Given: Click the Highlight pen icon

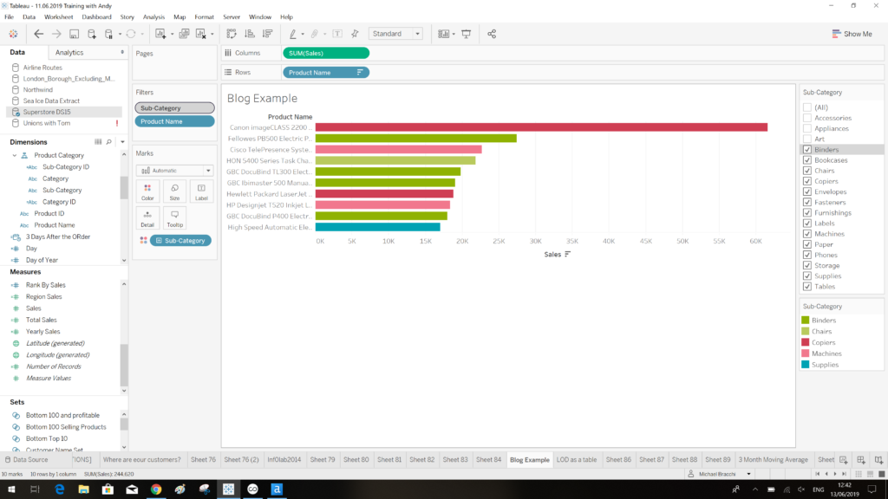Looking at the screenshot, I should (x=293, y=34).
